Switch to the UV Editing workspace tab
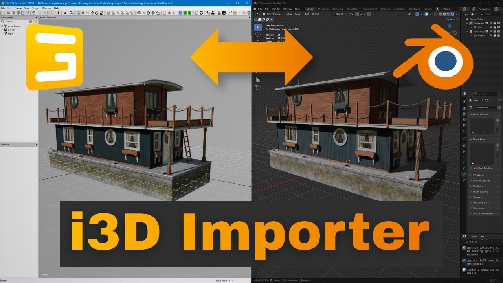Screen dimensions: 503x283 352,9
